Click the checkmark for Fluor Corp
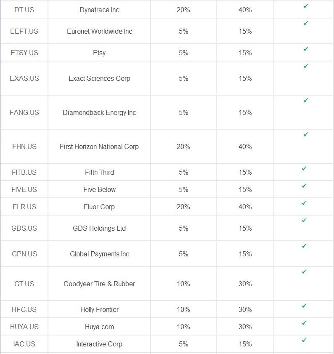334x354 pixels. pos(304,203)
